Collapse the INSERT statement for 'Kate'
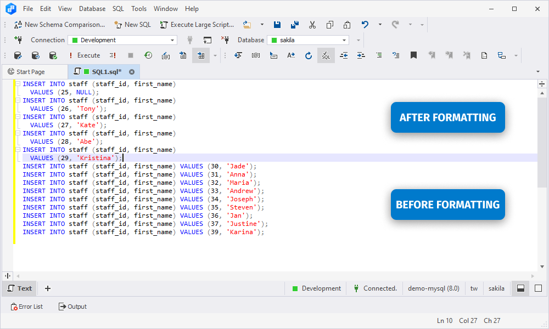 pyautogui.click(x=18, y=117)
